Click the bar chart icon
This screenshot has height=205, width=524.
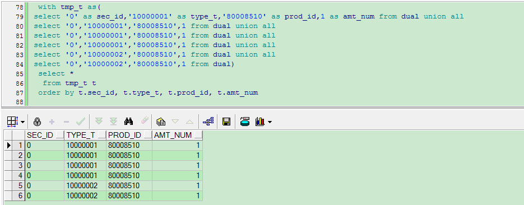coord(260,122)
